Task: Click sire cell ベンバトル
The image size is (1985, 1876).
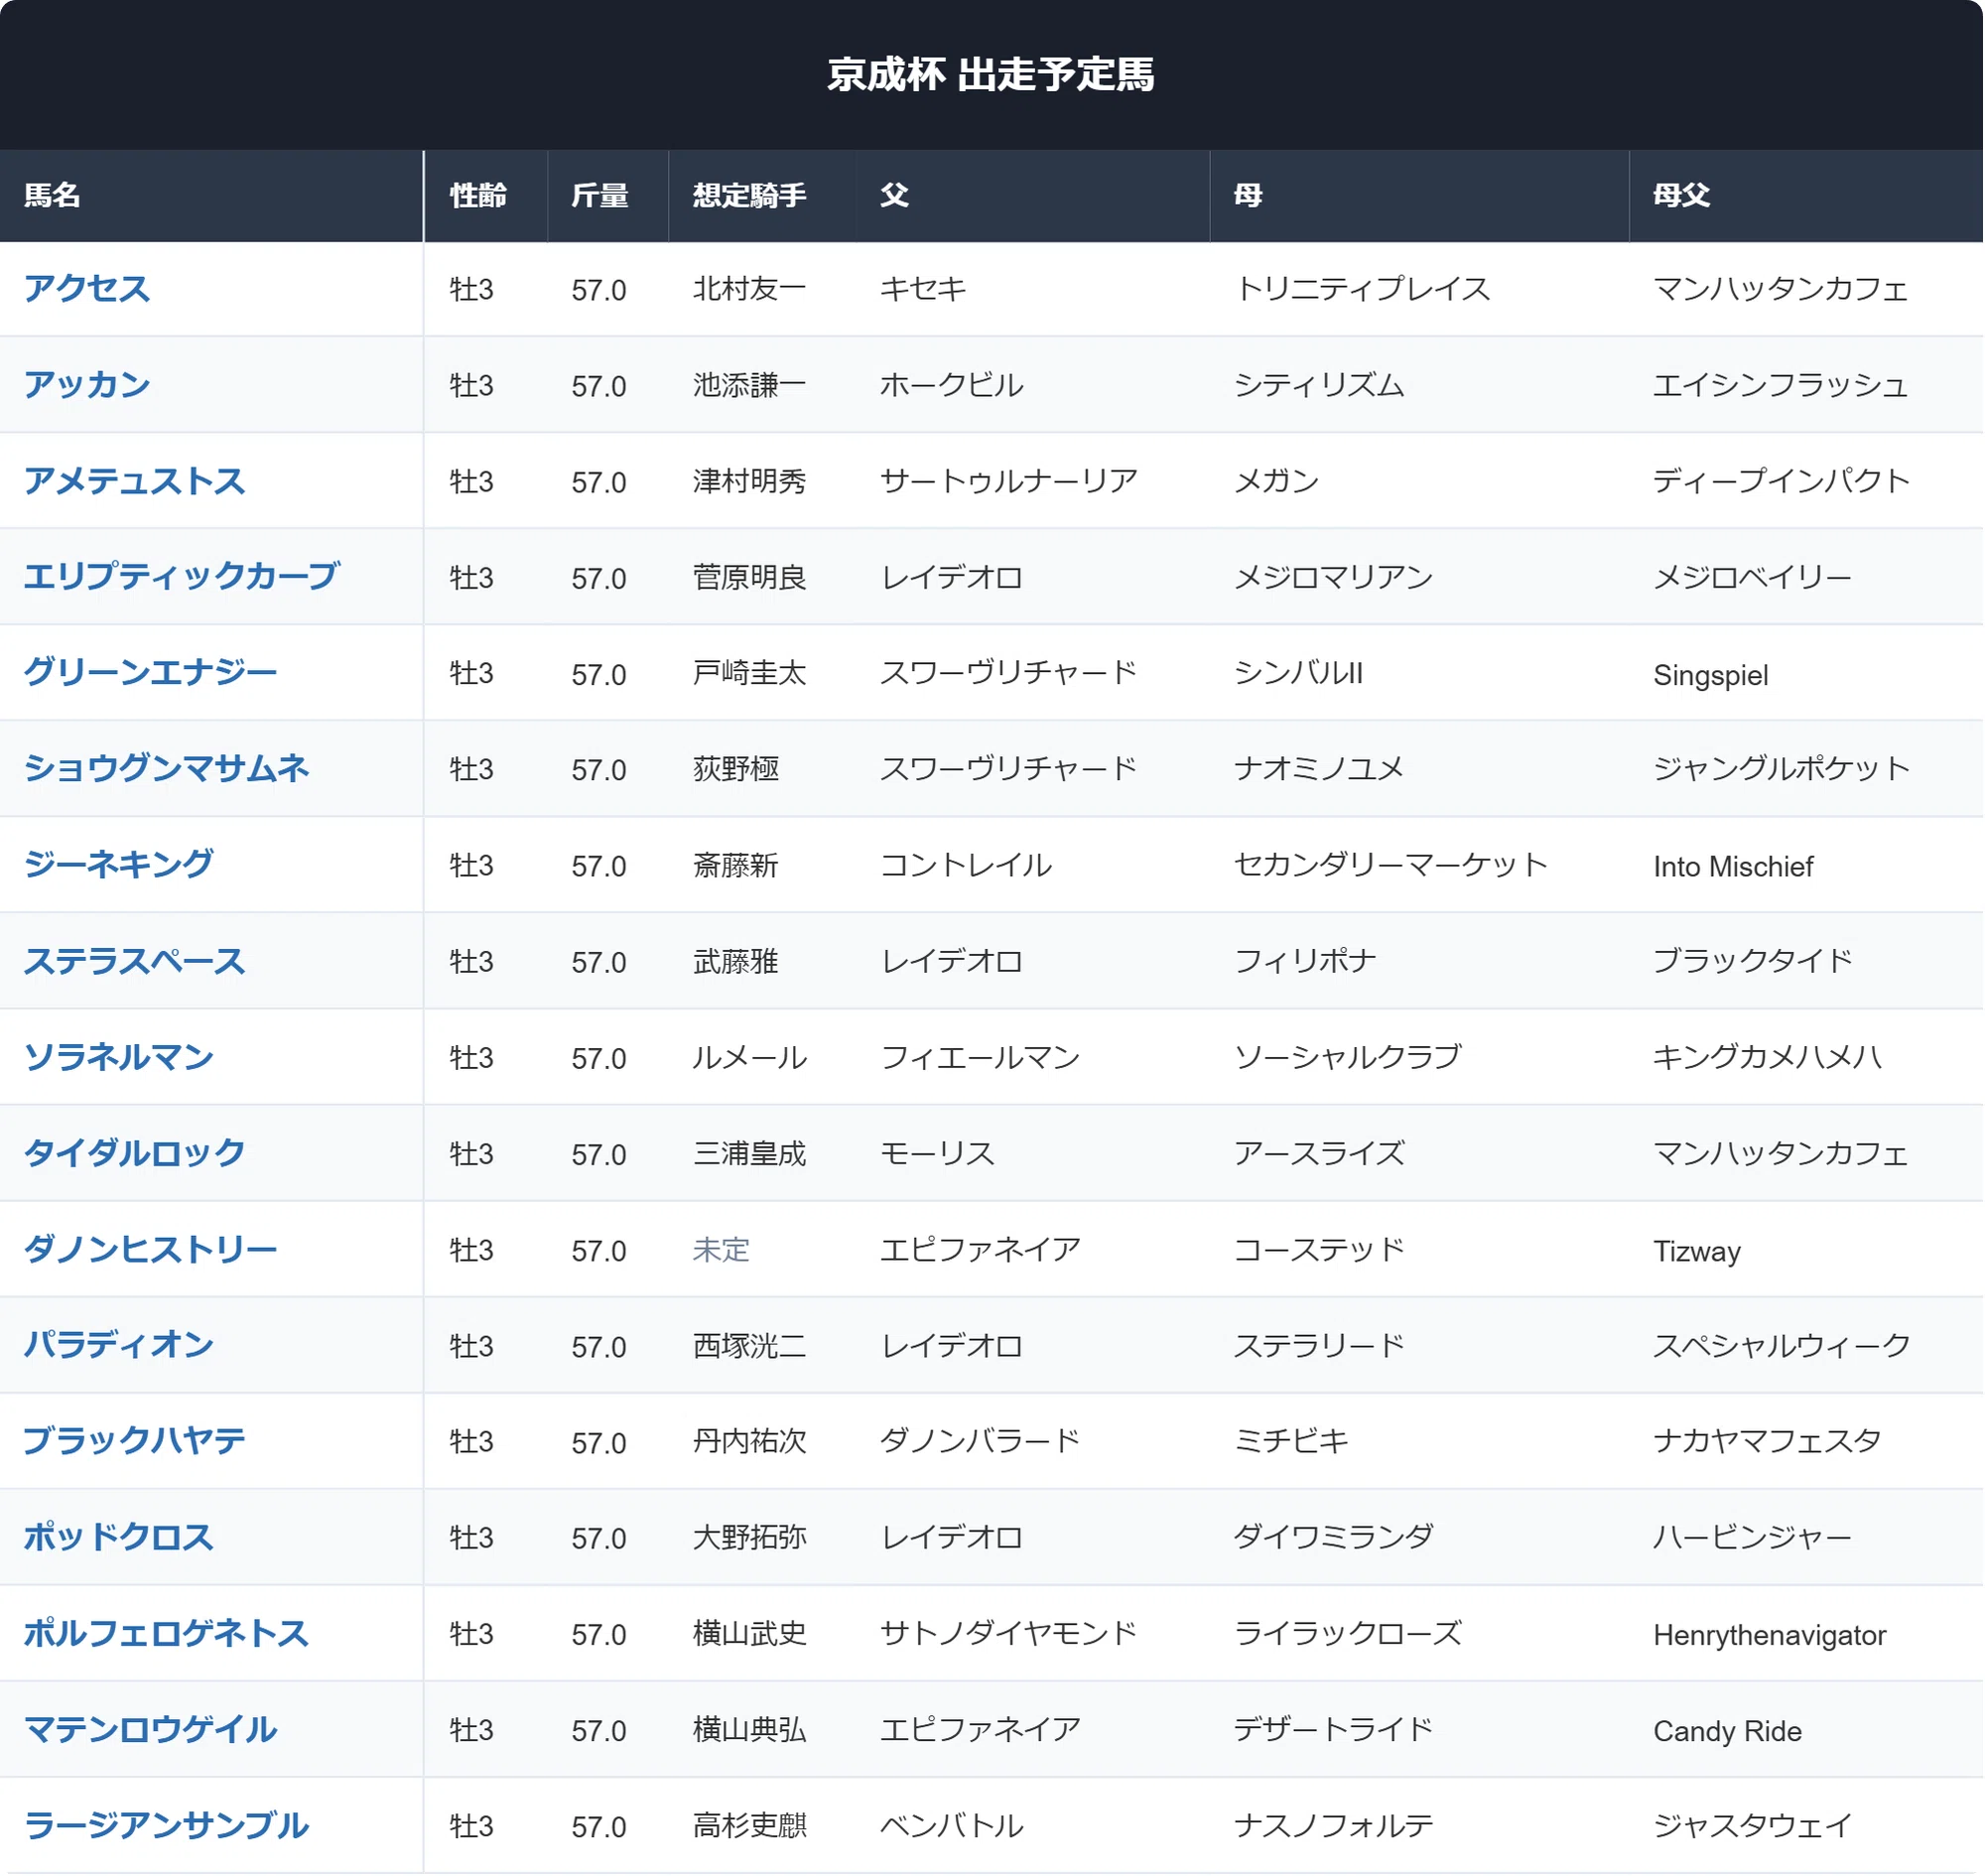Action: (952, 1827)
